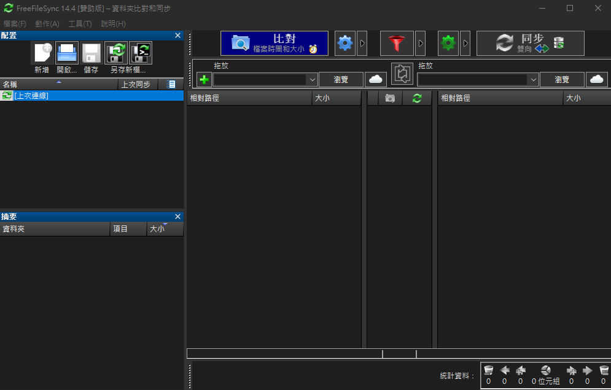Click the 統計資料 label
The width and height of the screenshot is (611, 390).
tap(457, 376)
